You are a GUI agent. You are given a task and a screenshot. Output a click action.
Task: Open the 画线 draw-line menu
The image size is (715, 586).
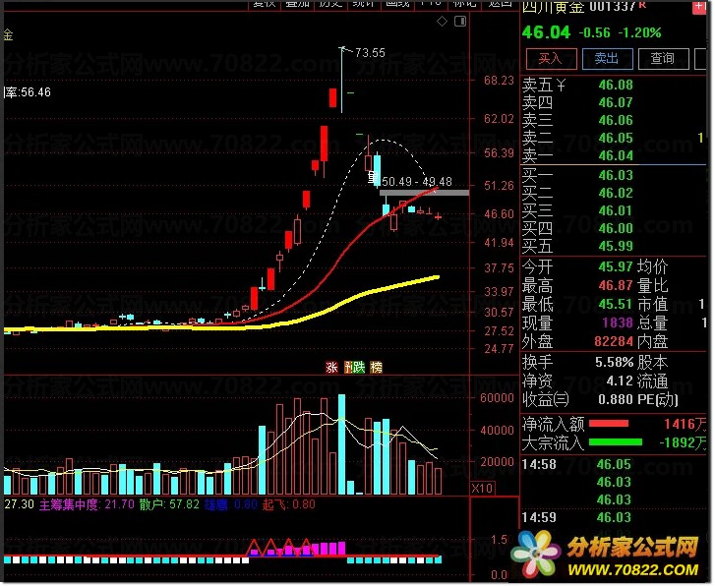coord(397,4)
